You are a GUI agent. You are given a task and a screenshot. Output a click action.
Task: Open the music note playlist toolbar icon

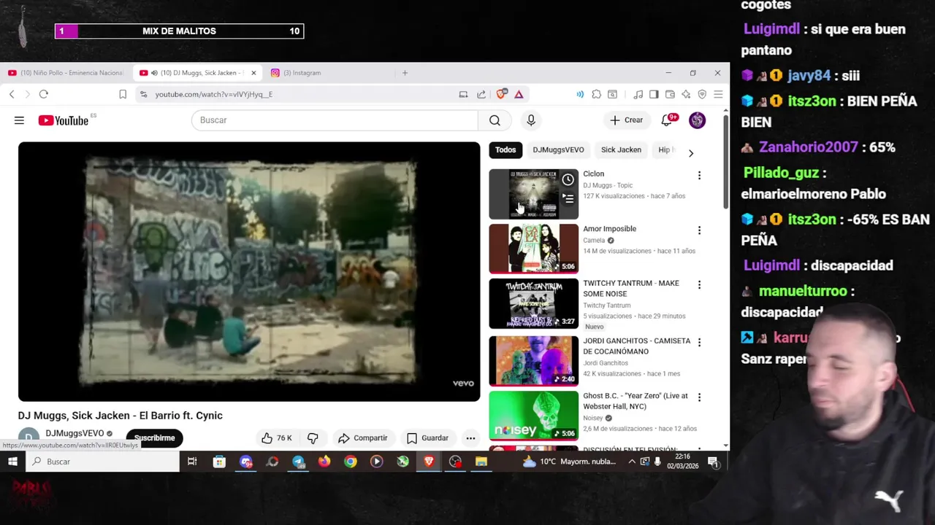click(638, 94)
